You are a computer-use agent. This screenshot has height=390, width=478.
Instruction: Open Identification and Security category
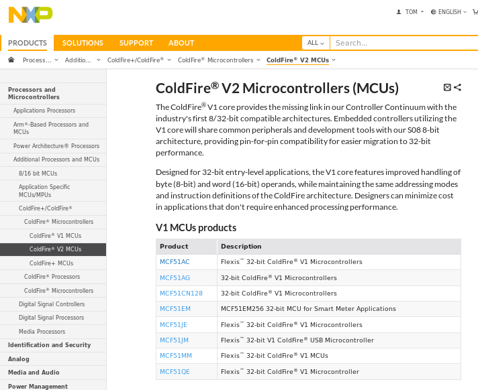click(x=49, y=345)
